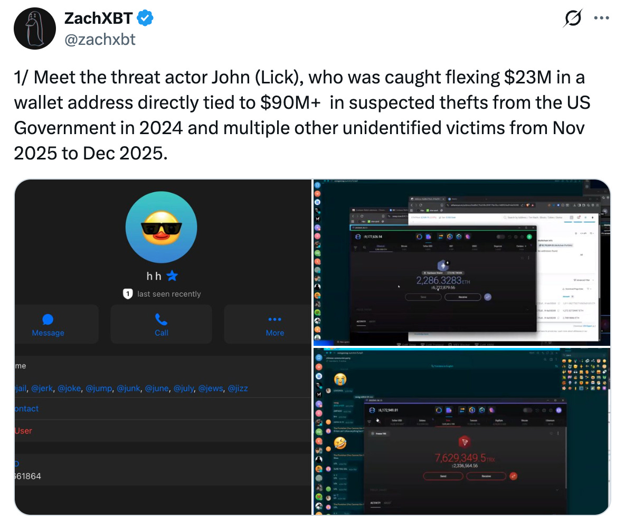Open the tweet's three-dot more menu
Screen dimensions: 625x528
pyautogui.click(x=601, y=18)
